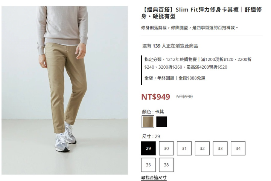Click the NT$949 sale price
The width and height of the screenshot is (271, 181).
tap(156, 97)
